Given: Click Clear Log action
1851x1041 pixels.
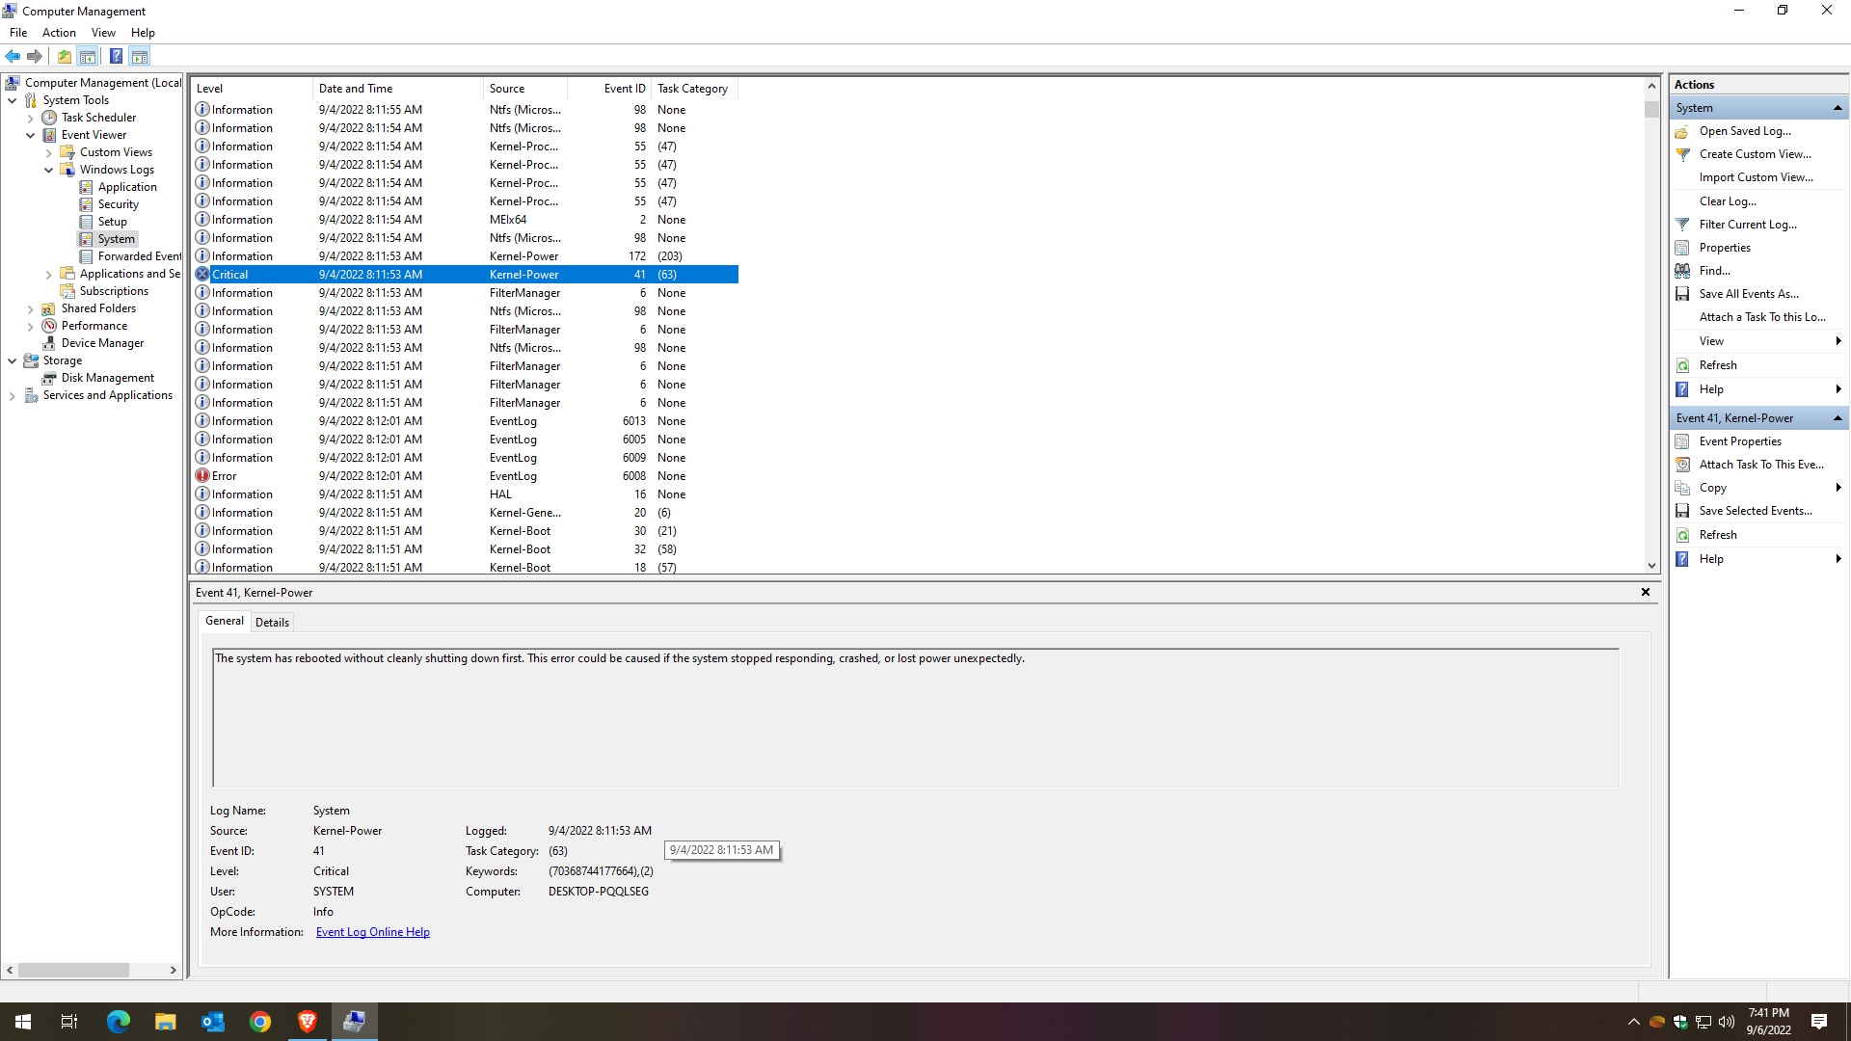Looking at the screenshot, I should pos(1727,201).
